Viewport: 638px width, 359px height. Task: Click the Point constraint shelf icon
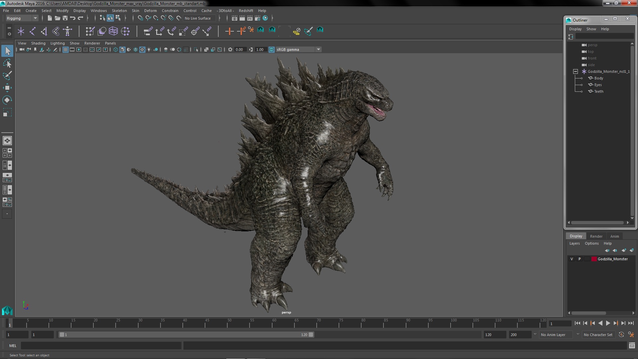click(159, 31)
